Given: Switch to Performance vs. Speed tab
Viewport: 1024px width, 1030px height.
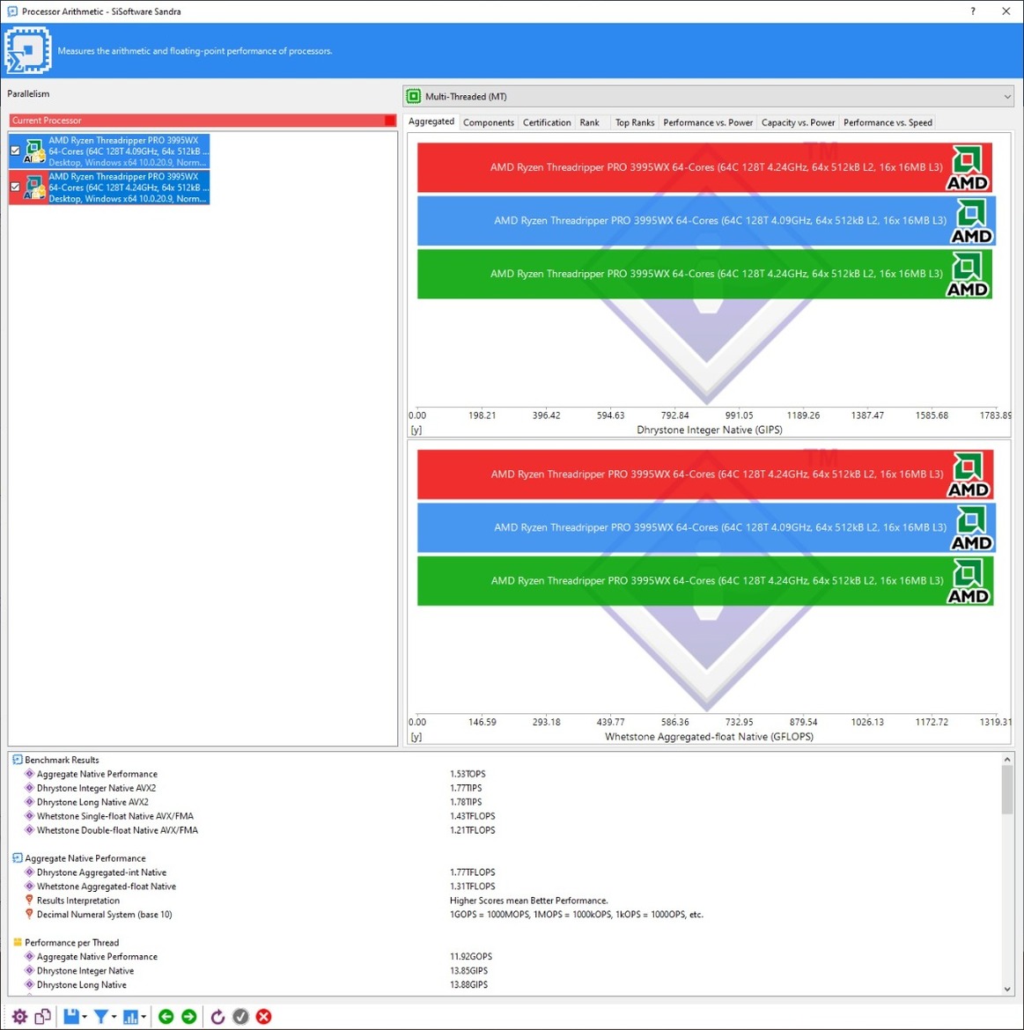Looking at the screenshot, I should pyautogui.click(x=888, y=123).
